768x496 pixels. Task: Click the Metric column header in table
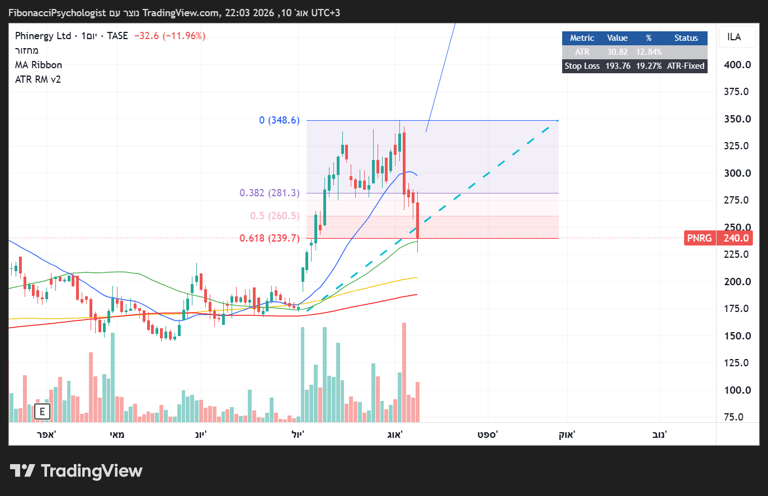[582, 38]
